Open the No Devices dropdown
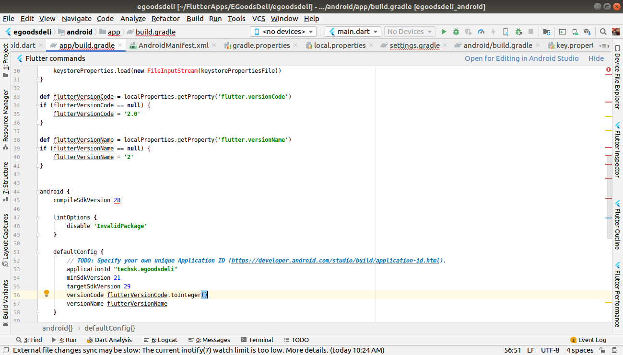The width and height of the screenshot is (623, 355). (x=409, y=32)
